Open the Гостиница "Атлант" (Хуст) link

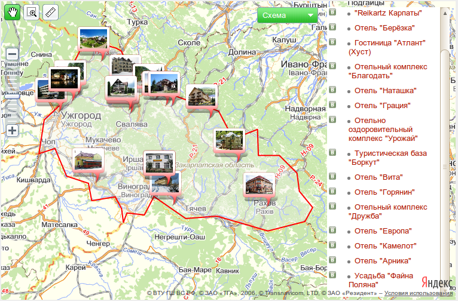click(387, 47)
